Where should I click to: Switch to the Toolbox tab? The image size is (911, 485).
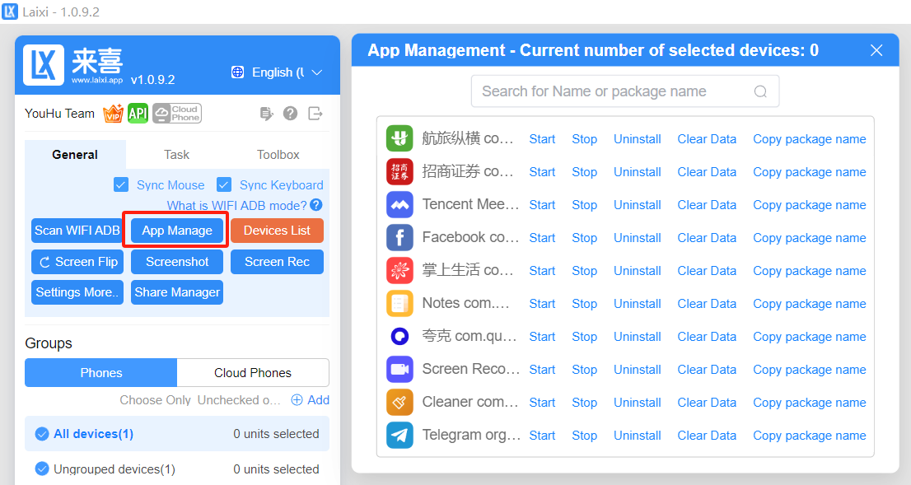(x=278, y=155)
